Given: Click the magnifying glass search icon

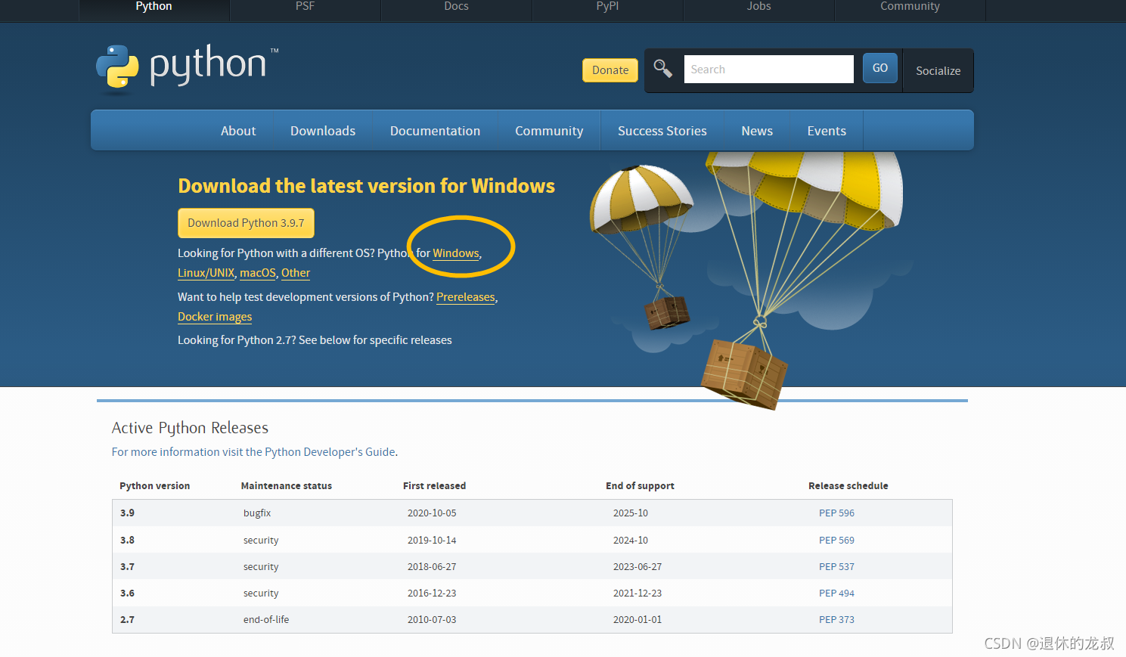Looking at the screenshot, I should tap(662, 69).
